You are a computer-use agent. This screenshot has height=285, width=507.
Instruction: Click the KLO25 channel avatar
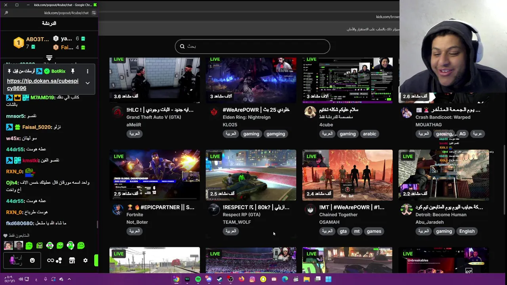coord(214,112)
